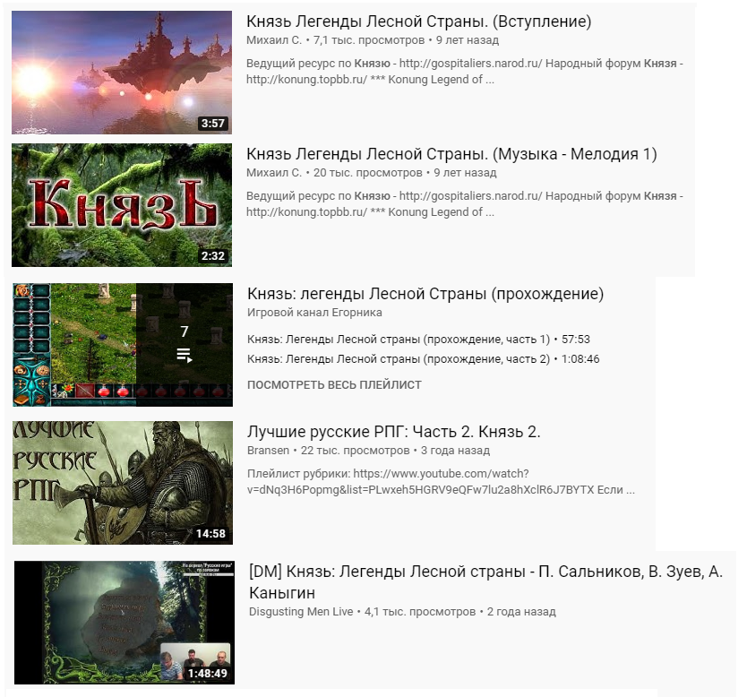
Task: Click the '3:57' duration badge on the thumbnail
Action: [212, 124]
